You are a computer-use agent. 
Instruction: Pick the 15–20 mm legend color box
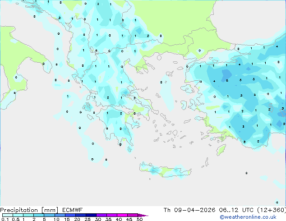[x=70, y=215]
